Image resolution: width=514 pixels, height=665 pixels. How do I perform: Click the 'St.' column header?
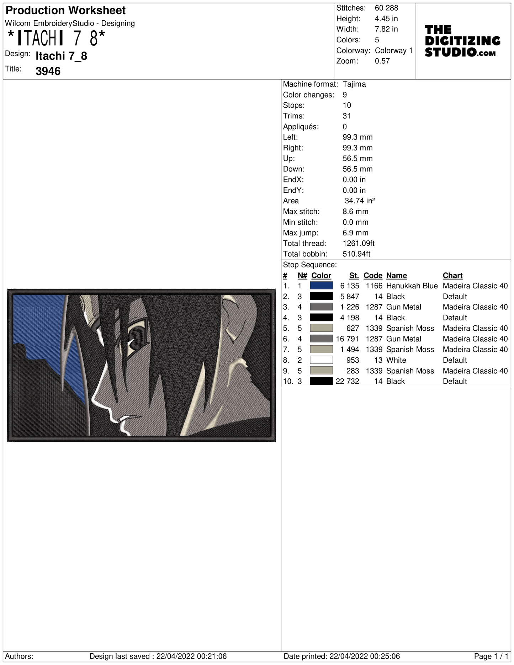coord(354,275)
